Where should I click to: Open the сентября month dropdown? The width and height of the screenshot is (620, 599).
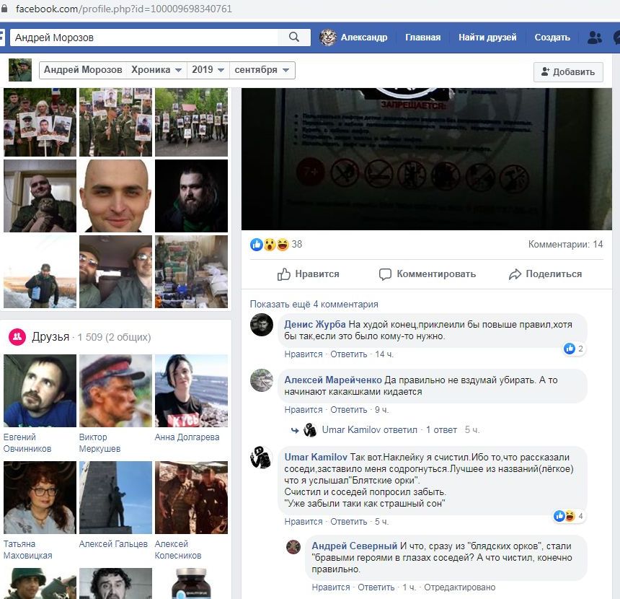pyautogui.click(x=262, y=70)
